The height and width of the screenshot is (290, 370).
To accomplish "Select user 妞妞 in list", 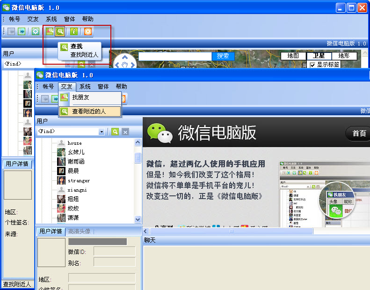I will [73, 199].
